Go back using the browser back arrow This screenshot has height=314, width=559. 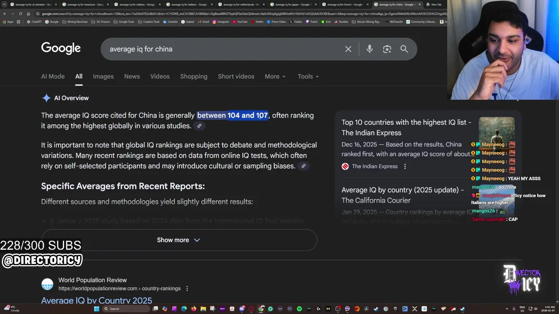[4, 14]
